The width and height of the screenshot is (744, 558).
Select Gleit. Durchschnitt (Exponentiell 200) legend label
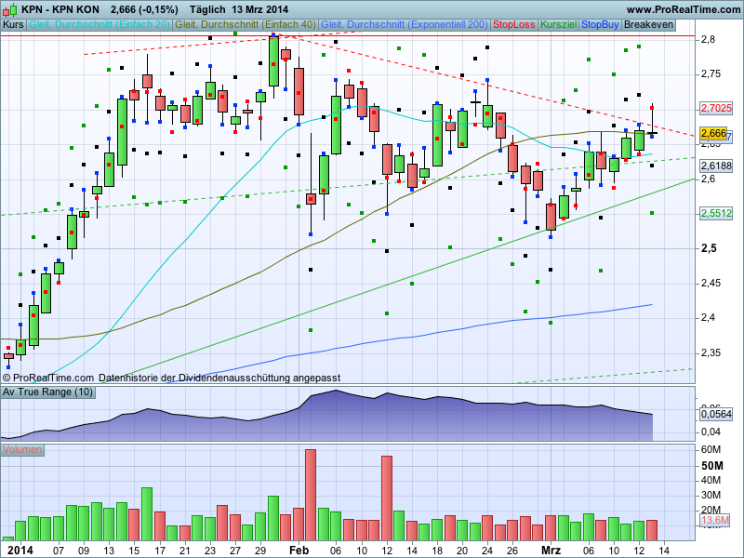[x=405, y=25]
